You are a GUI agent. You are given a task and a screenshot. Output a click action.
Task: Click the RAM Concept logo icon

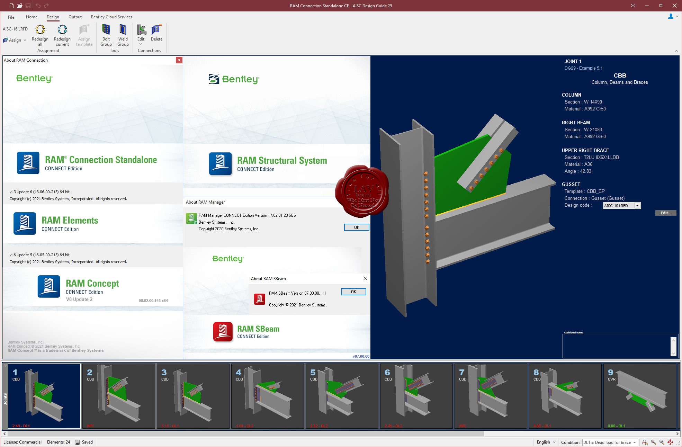point(49,286)
